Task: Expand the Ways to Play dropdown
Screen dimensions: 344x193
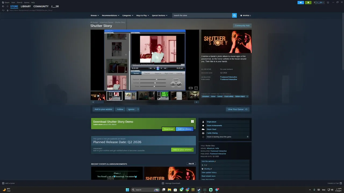Action: coord(142,15)
